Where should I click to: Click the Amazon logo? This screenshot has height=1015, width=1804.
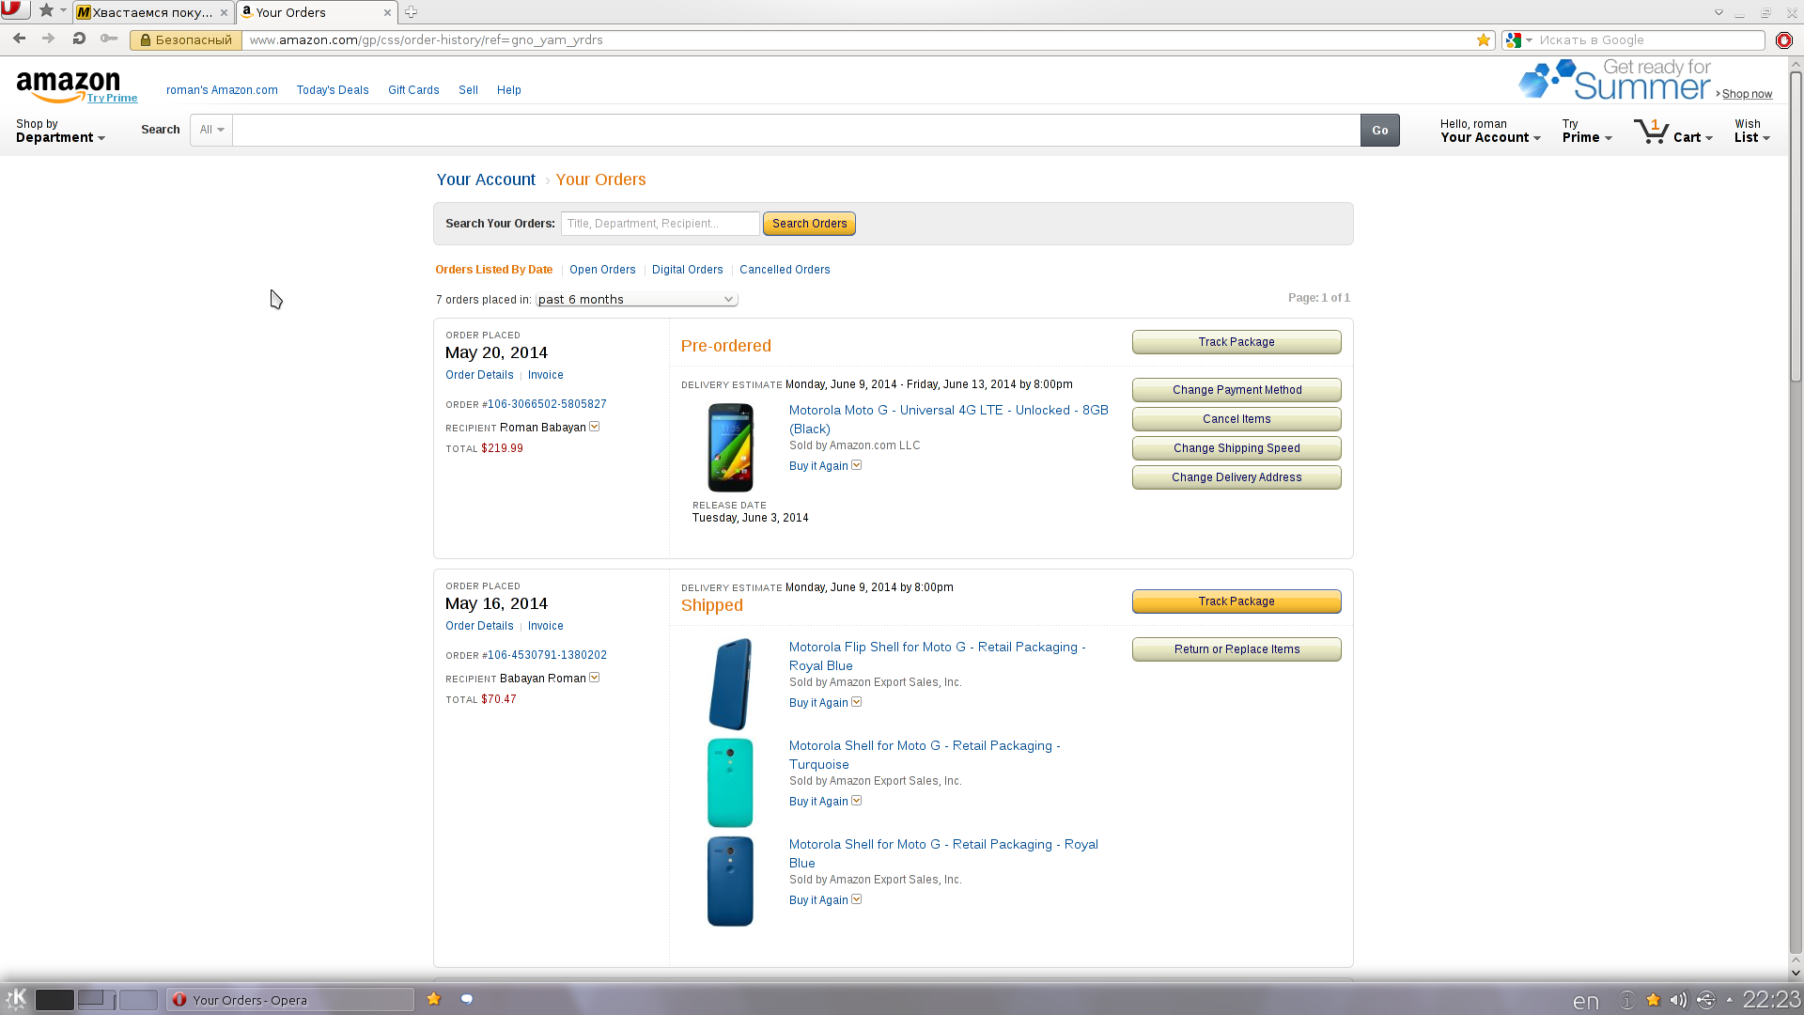tap(69, 86)
